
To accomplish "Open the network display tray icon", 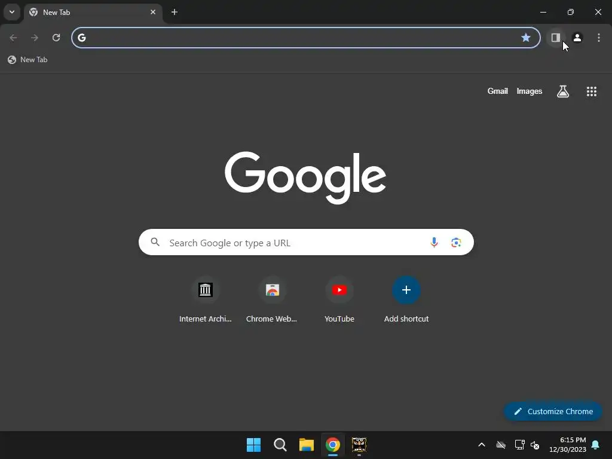I will point(519,445).
